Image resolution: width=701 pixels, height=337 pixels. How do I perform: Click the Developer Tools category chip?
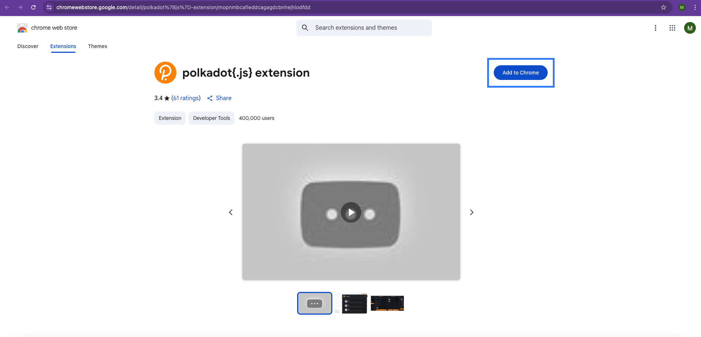(x=212, y=118)
